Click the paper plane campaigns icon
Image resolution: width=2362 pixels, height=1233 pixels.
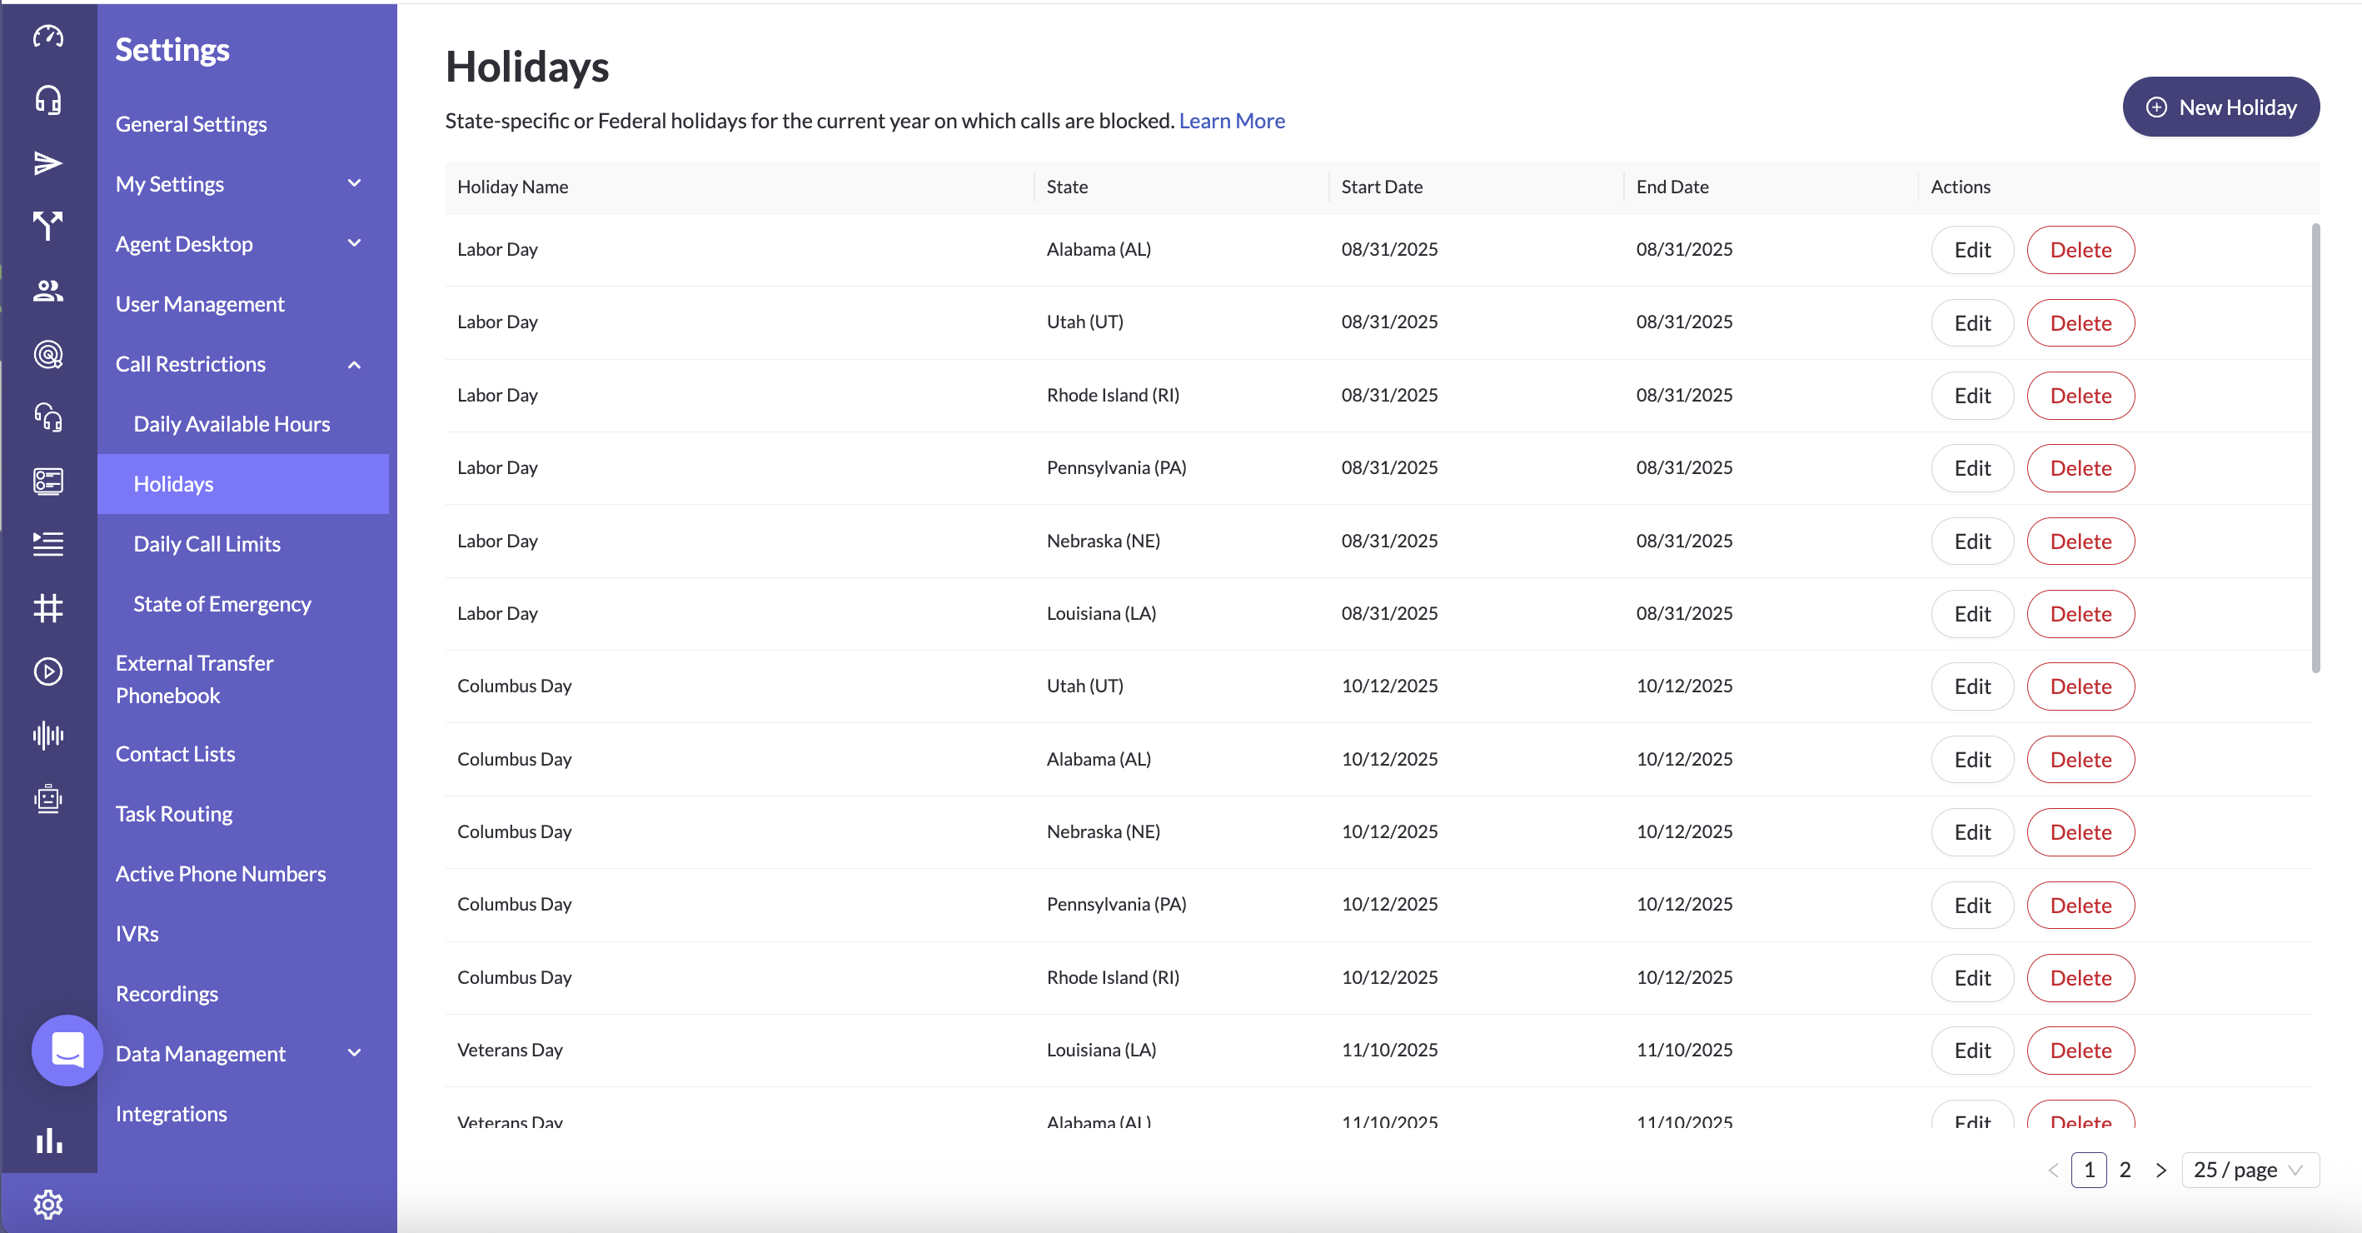47,162
